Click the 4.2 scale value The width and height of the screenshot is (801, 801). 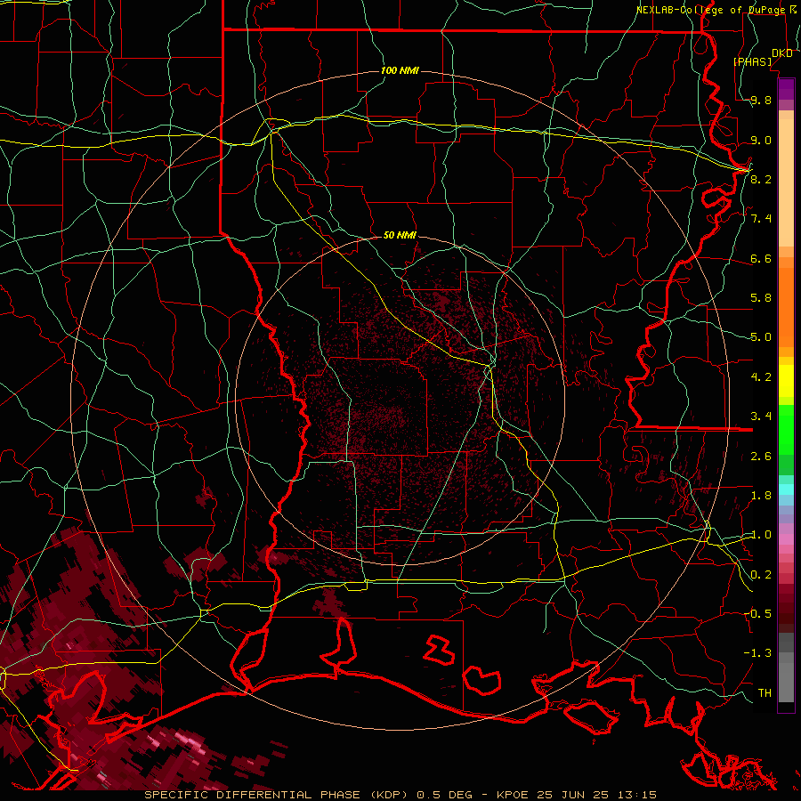(761, 377)
